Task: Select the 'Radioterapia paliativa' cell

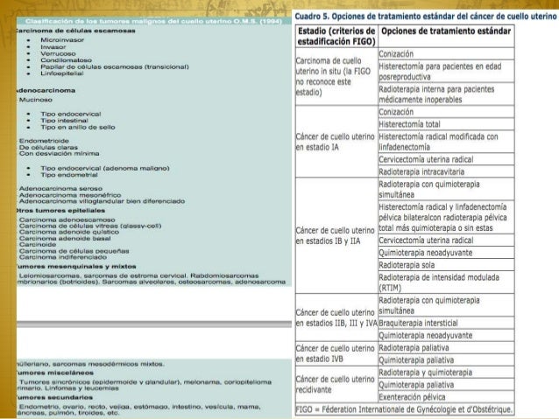Action: coord(446,347)
